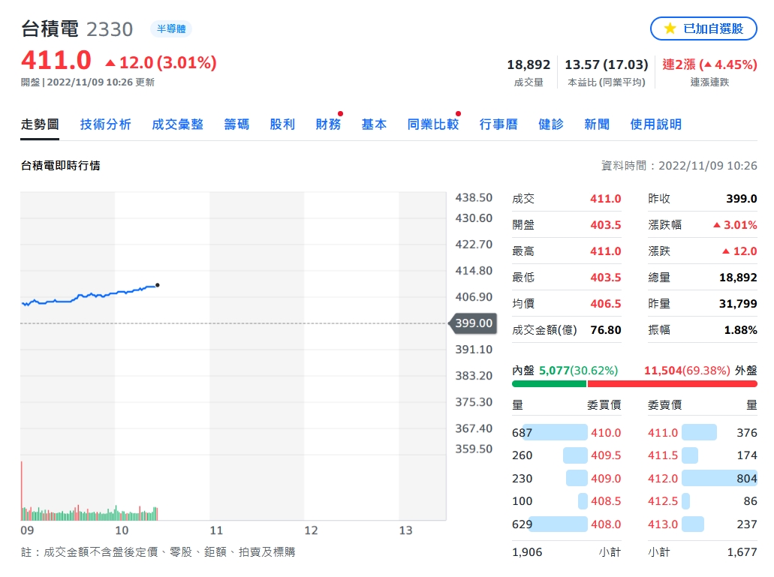Click the last price dot on trend line

(158, 285)
